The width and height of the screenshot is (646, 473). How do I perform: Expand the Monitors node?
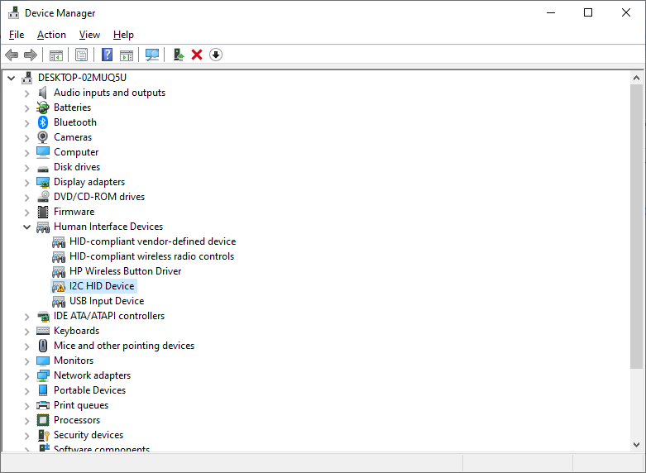point(26,361)
